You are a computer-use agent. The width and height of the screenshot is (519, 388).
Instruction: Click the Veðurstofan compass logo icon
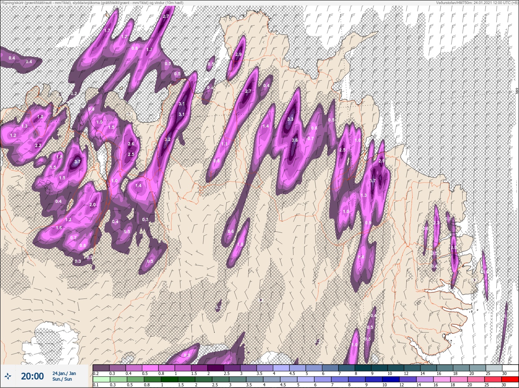9,376
